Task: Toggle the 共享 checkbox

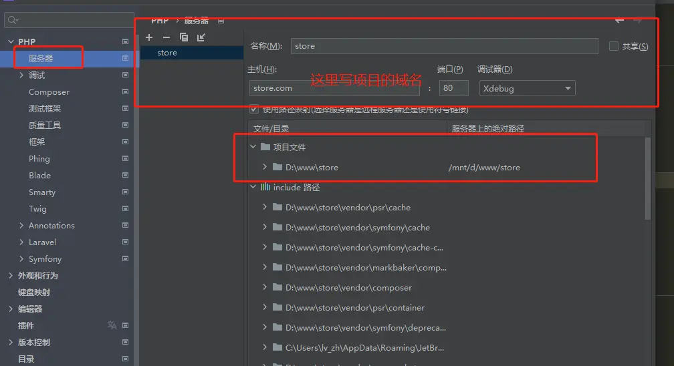Action: 613,46
